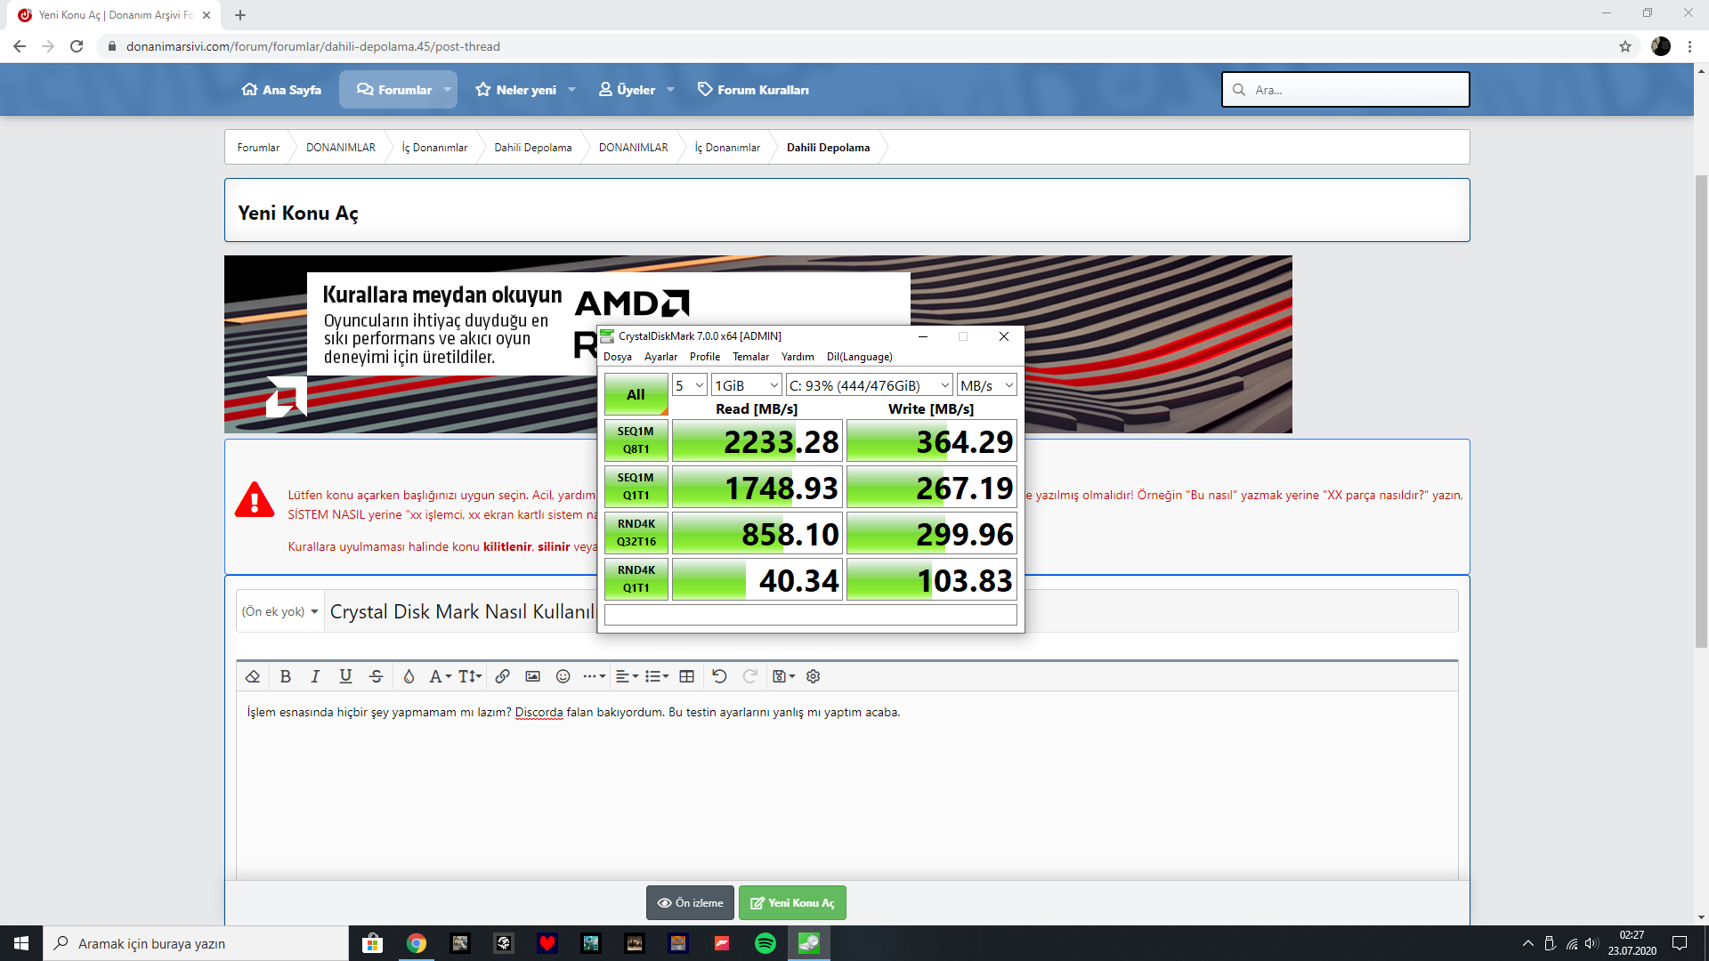The height and width of the screenshot is (961, 1709).
Task: Open the text color droplet tool
Action: click(x=409, y=676)
